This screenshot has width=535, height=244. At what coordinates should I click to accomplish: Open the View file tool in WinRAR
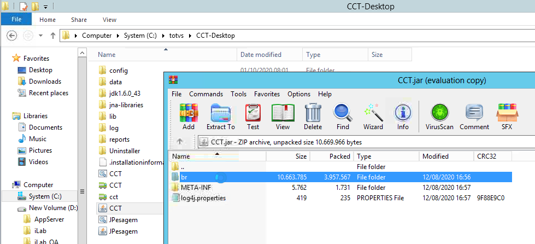(x=283, y=117)
